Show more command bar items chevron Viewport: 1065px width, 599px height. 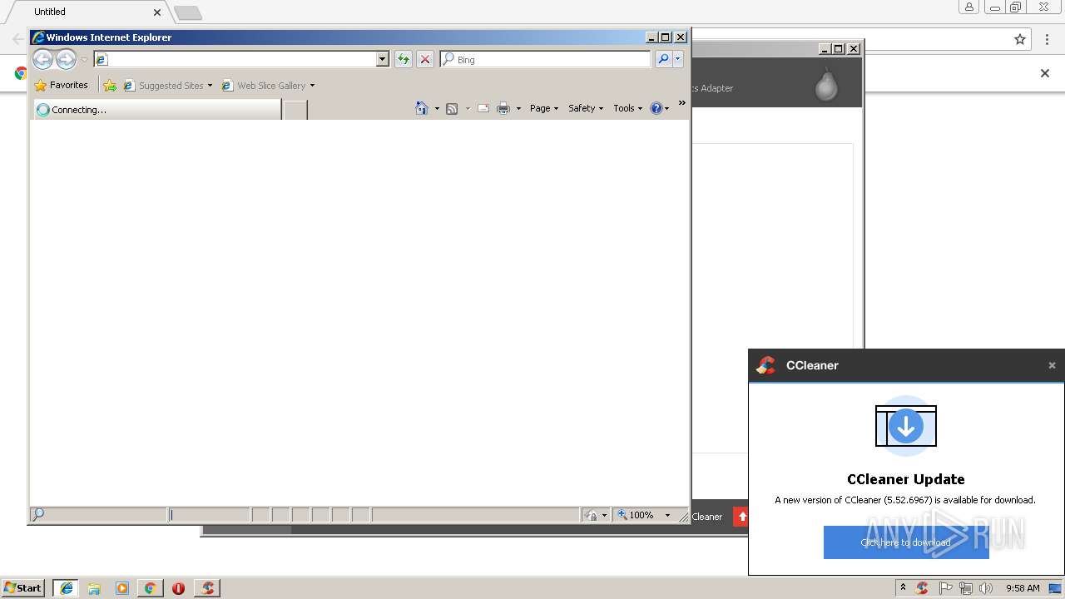682,103
